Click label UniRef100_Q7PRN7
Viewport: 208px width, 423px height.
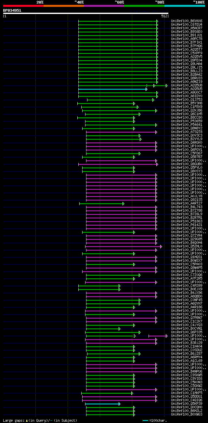coord(187,318)
